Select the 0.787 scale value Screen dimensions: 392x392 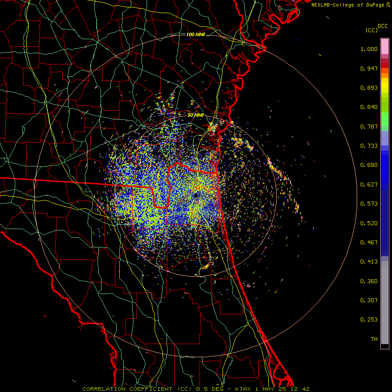369,126
